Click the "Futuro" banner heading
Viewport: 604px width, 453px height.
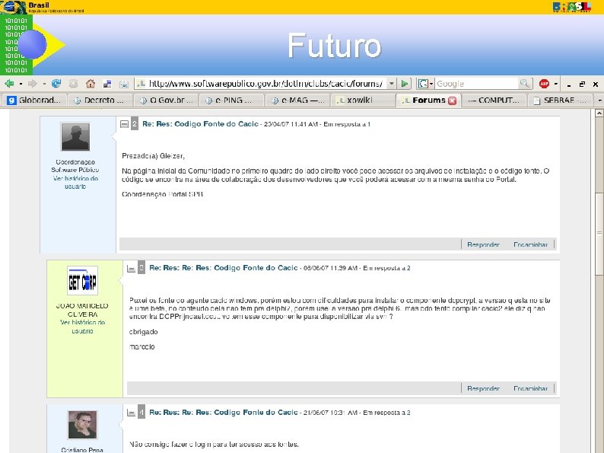(335, 46)
